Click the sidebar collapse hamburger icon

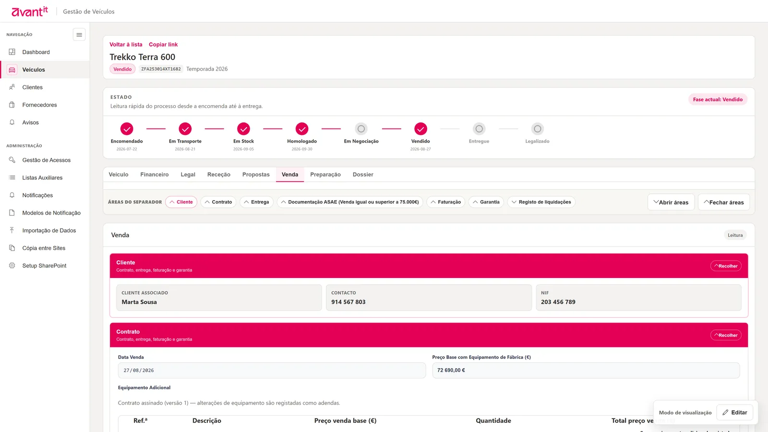[x=79, y=35]
